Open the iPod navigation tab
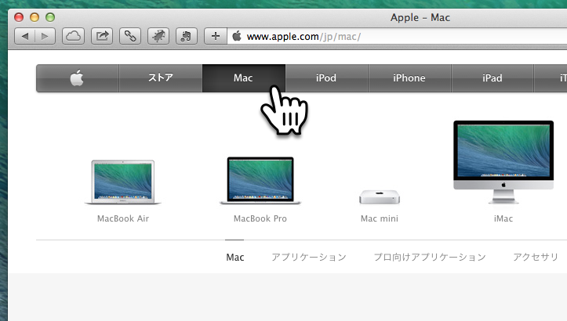 326,78
